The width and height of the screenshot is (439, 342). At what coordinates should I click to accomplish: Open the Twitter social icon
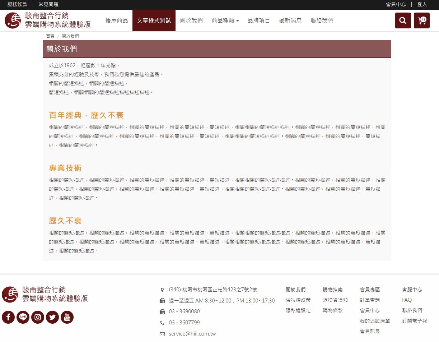52,317
